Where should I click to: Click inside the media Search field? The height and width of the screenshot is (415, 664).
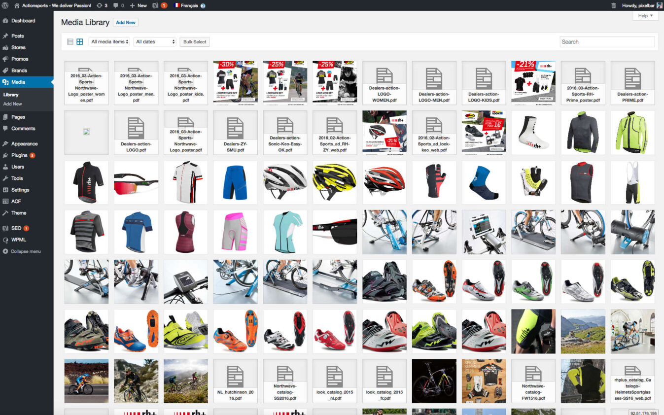(x=607, y=41)
